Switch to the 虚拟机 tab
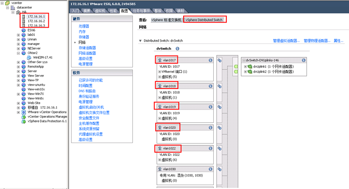The image size is (349, 189). point(100,11)
